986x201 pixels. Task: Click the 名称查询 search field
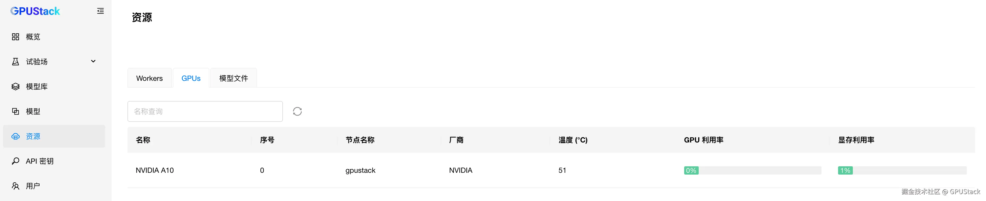205,111
